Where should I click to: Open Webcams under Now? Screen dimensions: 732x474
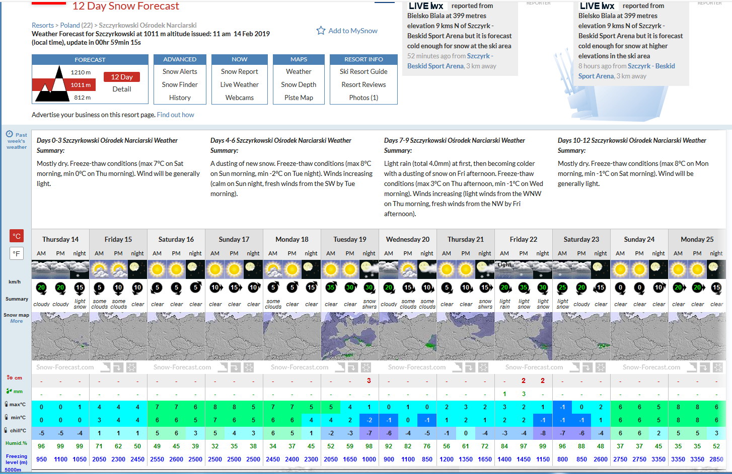coord(240,98)
